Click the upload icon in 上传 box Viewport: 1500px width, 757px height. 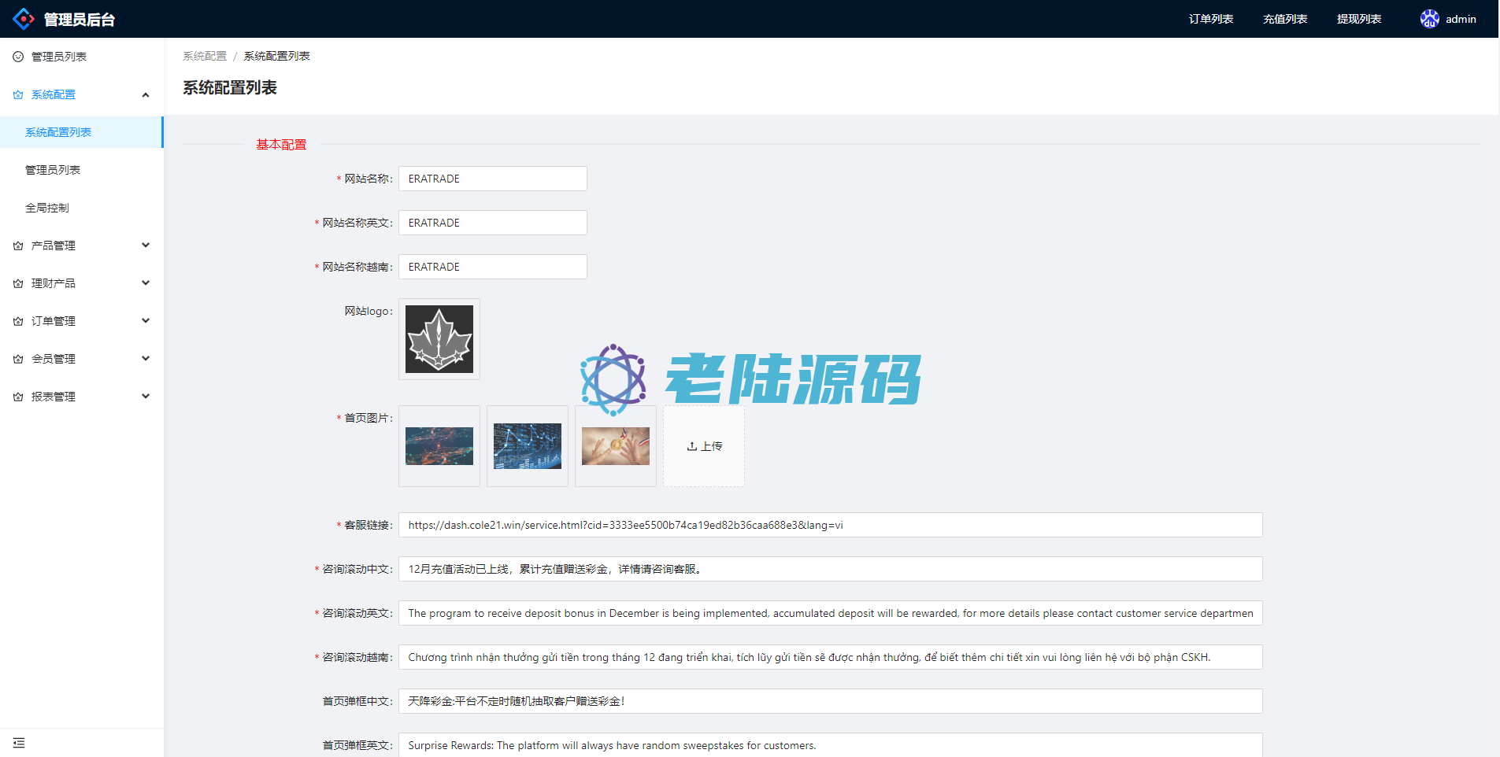click(x=691, y=446)
